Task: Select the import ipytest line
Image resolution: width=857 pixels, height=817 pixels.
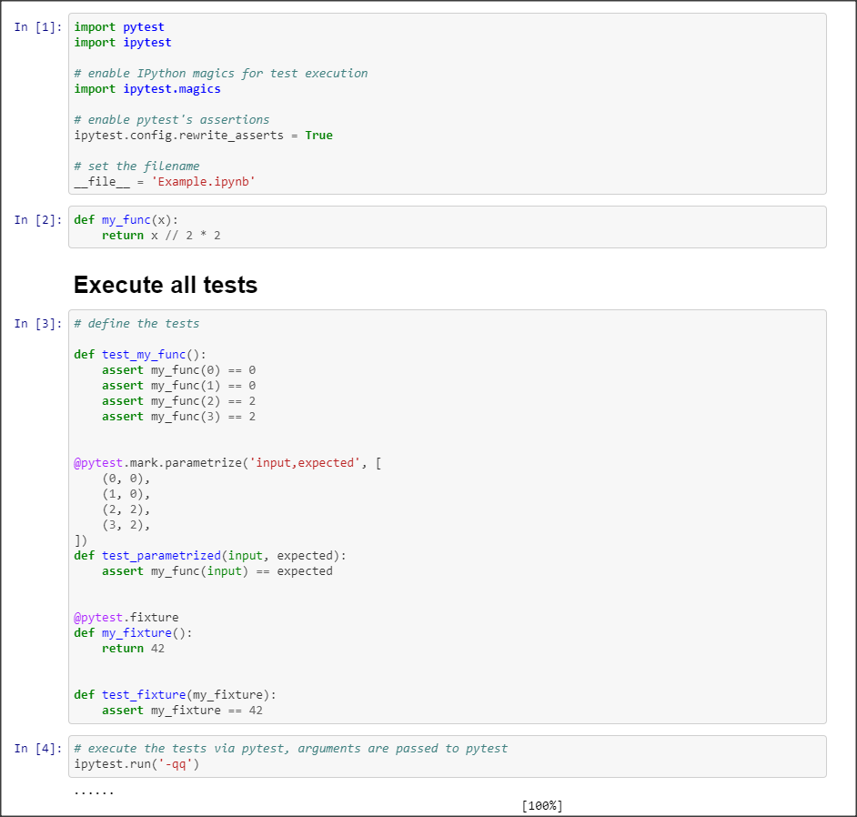Action: pyautogui.click(x=119, y=42)
